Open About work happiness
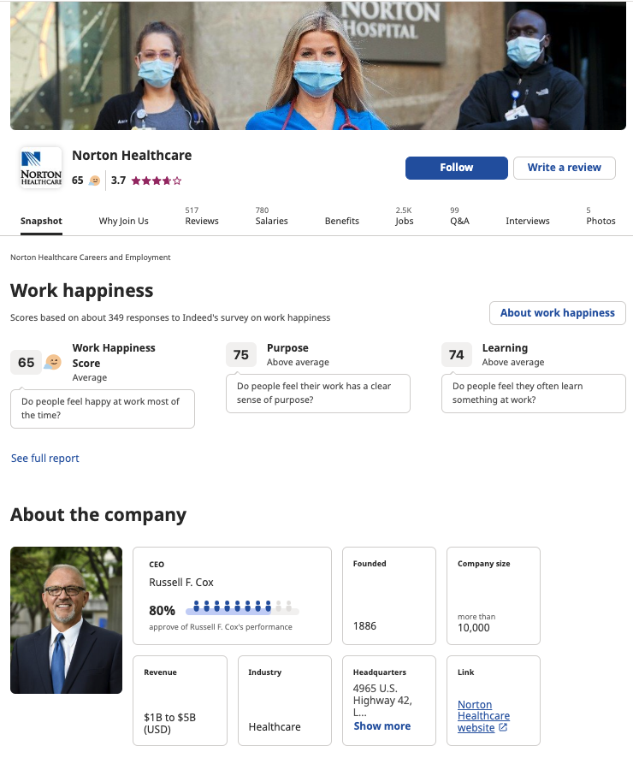Image resolution: width=633 pixels, height=758 pixels. click(557, 313)
